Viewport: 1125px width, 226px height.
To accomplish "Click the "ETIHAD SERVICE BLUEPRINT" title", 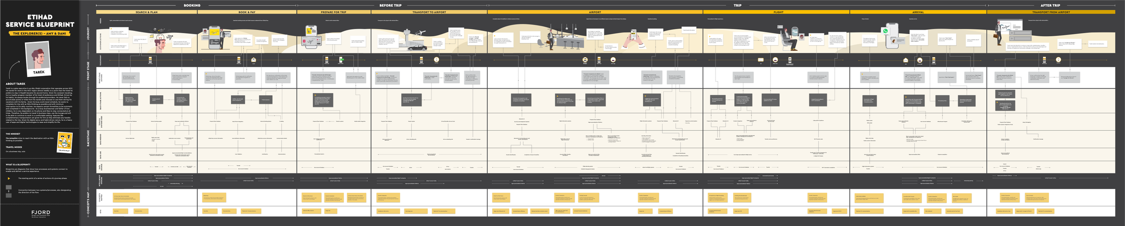I will click(40, 21).
